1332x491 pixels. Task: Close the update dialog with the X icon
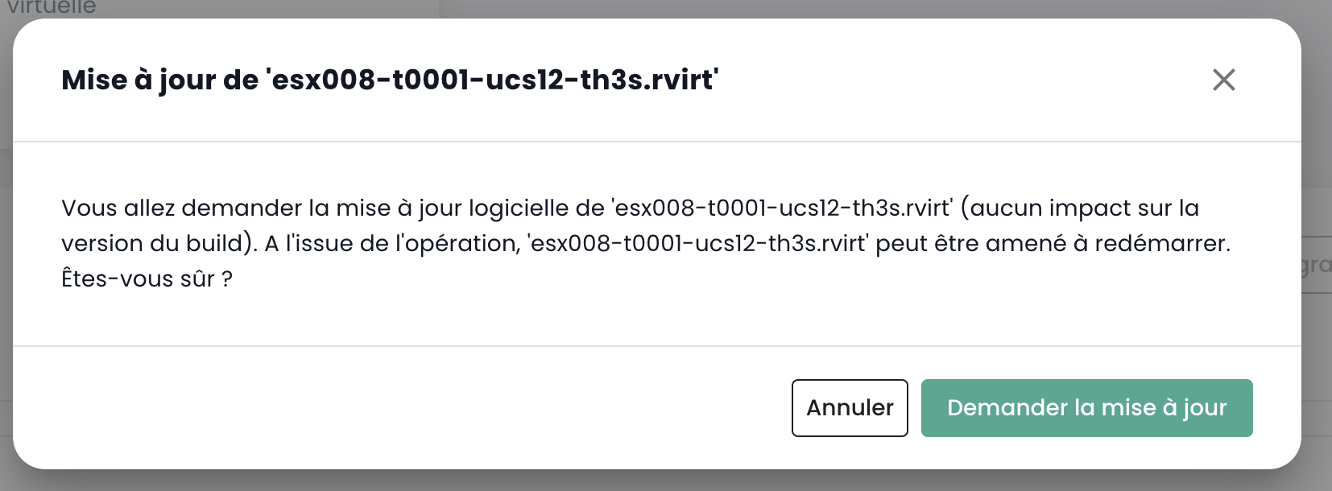tap(1223, 80)
